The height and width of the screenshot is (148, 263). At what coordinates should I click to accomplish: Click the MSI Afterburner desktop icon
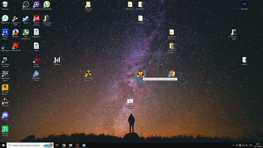26,34
